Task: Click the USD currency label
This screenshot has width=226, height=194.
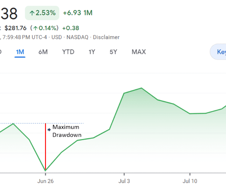Action: point(56,37)
